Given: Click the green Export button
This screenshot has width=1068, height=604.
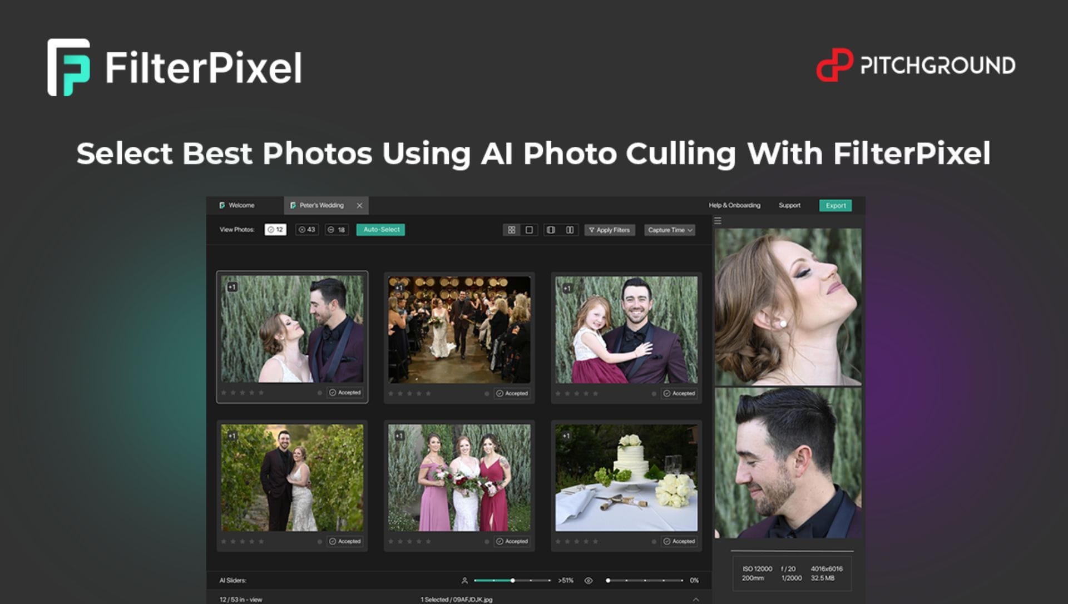Looking at the screenshot, I should [835, 205].
